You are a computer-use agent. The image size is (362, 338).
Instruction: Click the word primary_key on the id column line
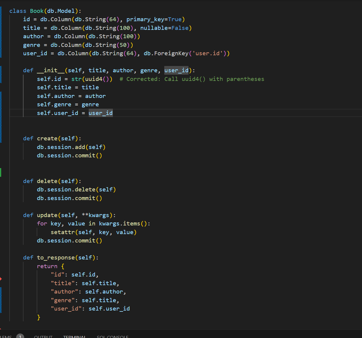click(x=145, y=19)
